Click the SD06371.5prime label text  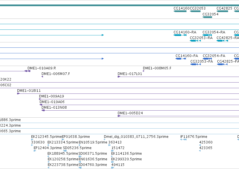(x=93, y=154)
